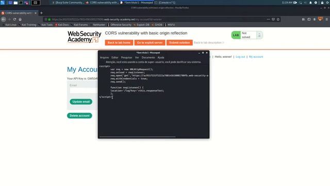Click the workspace switcher in panel
330x186 pixels.
point(36,3)
